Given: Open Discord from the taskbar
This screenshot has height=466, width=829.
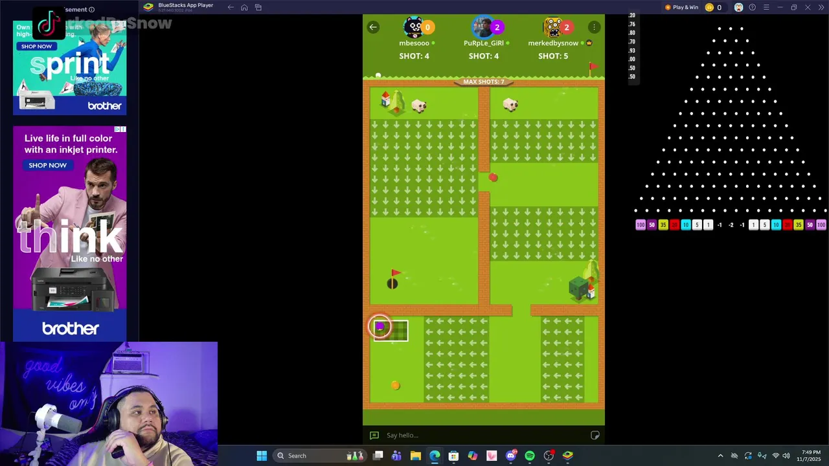Looking at the screenshot, I should (x=510, y=456).
